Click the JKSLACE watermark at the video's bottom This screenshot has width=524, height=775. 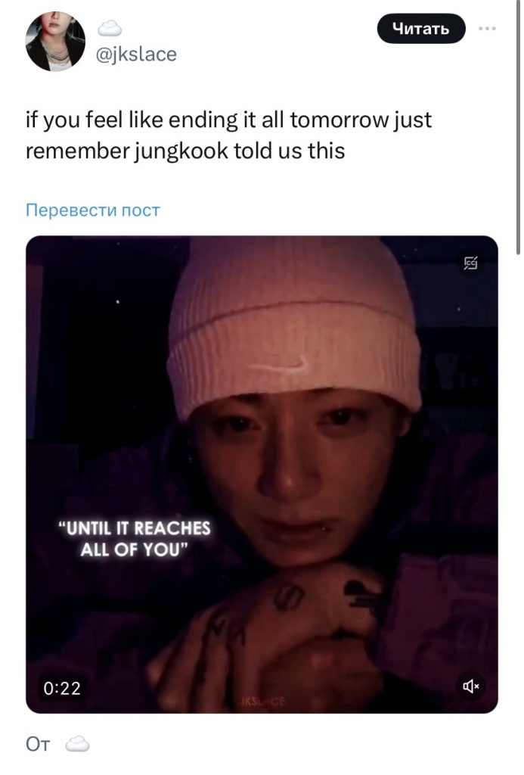(262, 702)
